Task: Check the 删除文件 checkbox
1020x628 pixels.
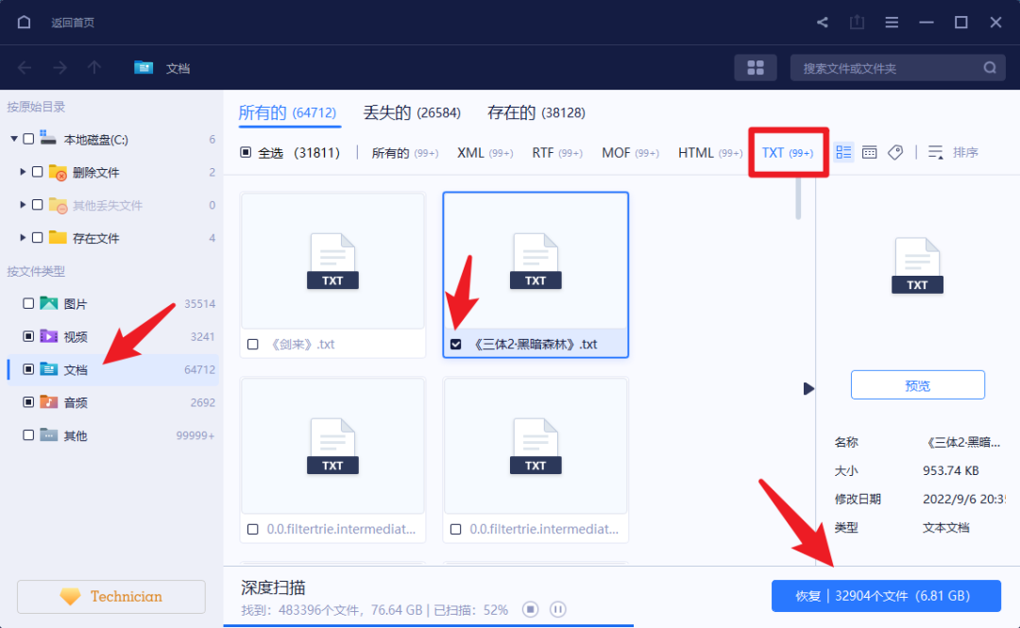Action: [38, 172]
